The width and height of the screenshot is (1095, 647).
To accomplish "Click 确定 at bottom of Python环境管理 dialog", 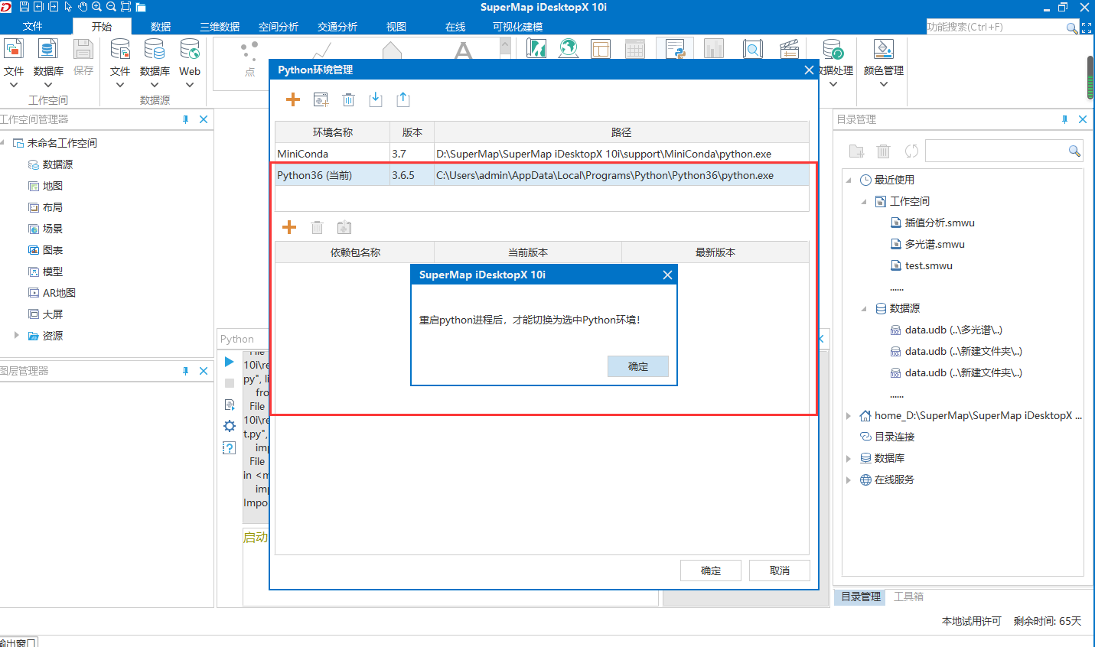I will click(711, 571).
